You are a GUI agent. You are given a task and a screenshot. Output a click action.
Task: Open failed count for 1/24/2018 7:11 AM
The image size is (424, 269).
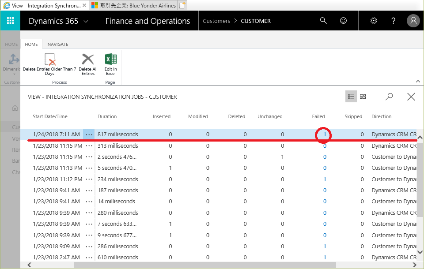325,134
